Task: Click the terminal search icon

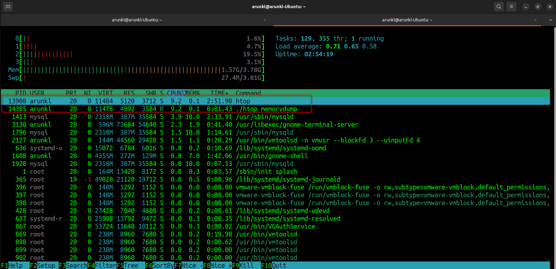Action: click(499, 7)
